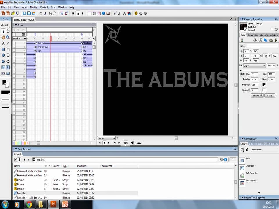Viewport: 279px width, 209px height.
Task: Select the Arrow tool in Tools palette
Action: pyautogui.click(x=3, y=31)
